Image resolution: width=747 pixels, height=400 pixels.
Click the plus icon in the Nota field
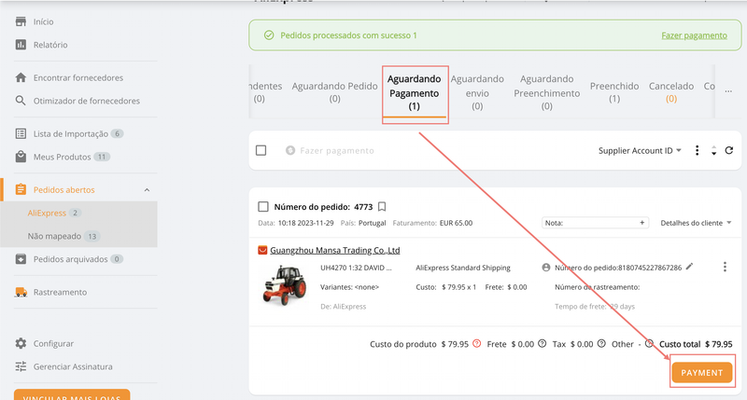tap(641, 223)
